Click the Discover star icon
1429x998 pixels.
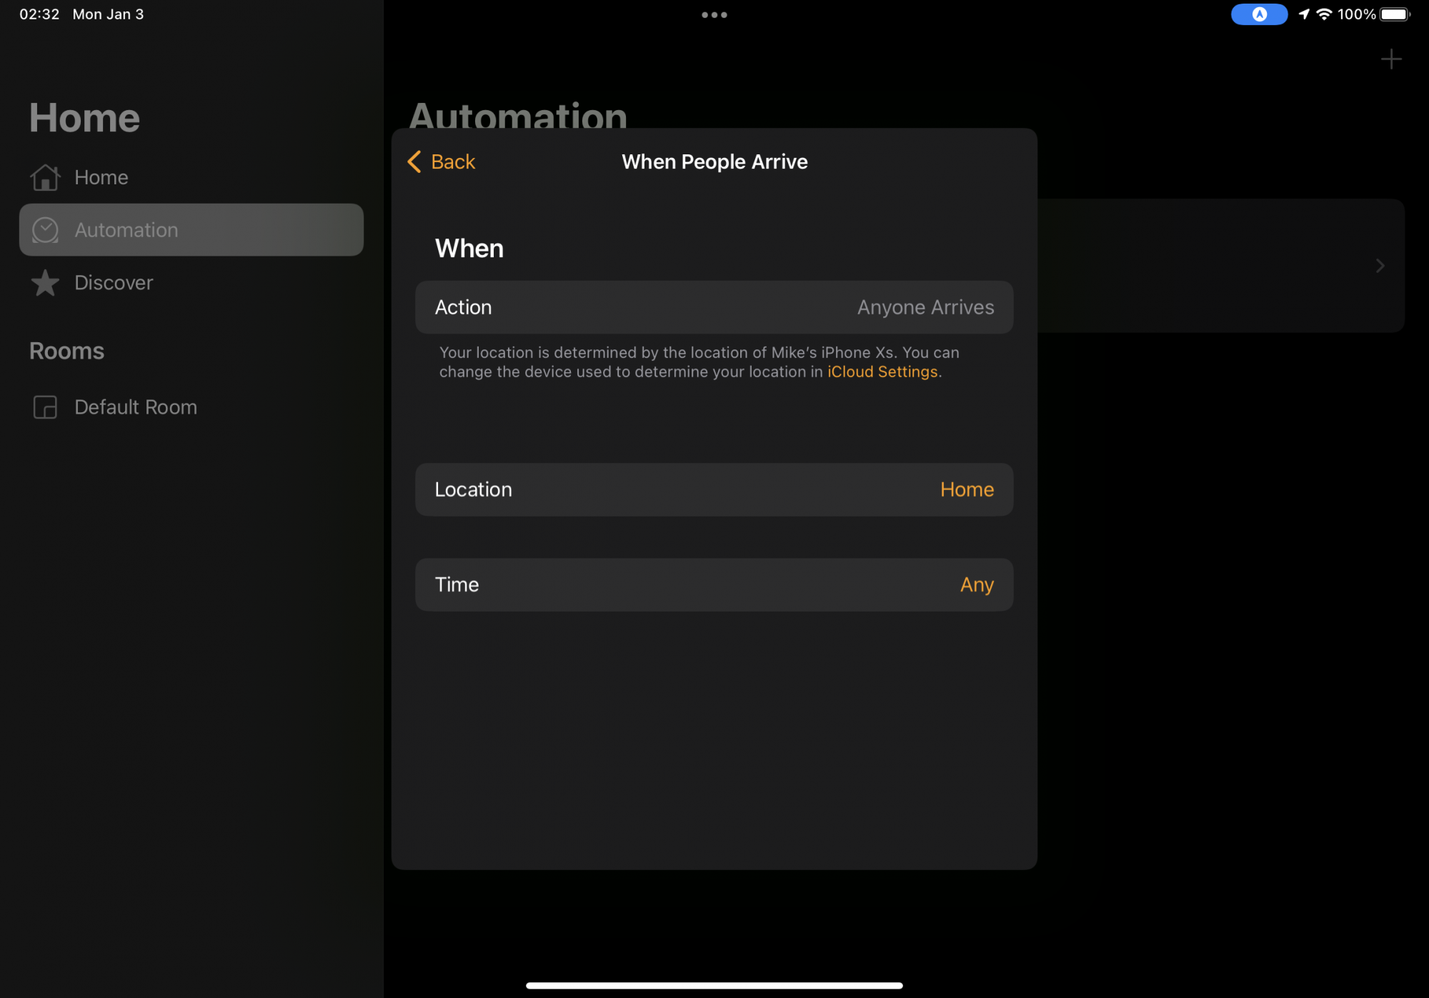click(x=45, y=283)
